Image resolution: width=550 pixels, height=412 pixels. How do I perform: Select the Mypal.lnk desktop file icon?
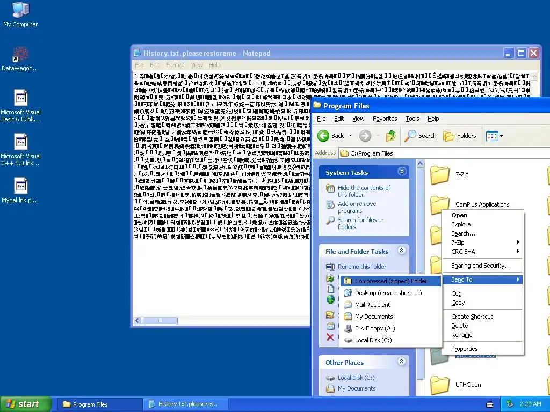coord(21,186)
